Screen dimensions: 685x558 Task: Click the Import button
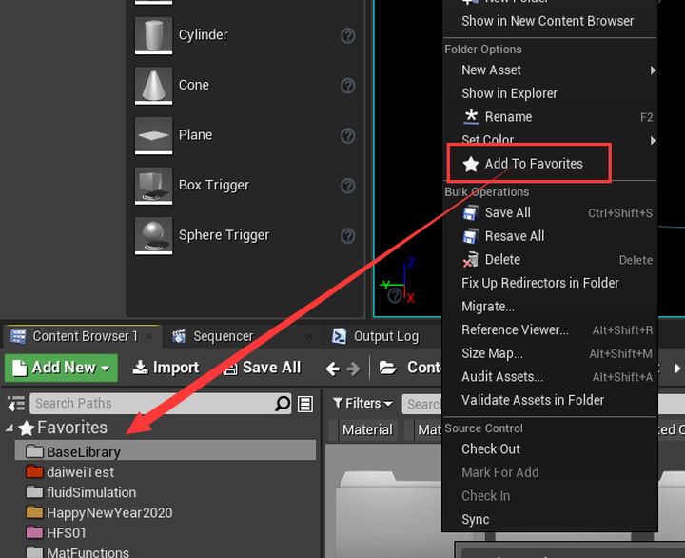pos(166,368)
